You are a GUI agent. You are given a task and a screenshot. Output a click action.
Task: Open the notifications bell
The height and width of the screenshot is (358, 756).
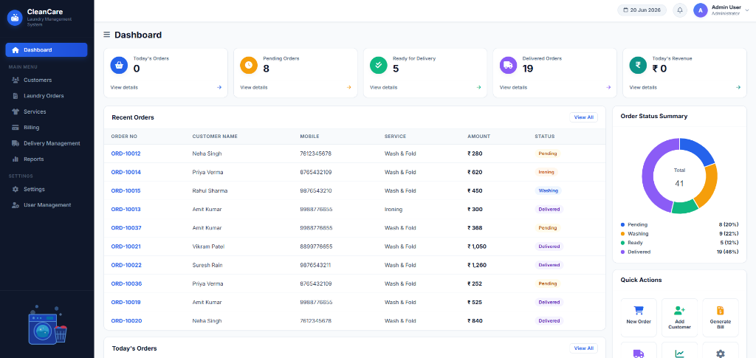(680, 10)
